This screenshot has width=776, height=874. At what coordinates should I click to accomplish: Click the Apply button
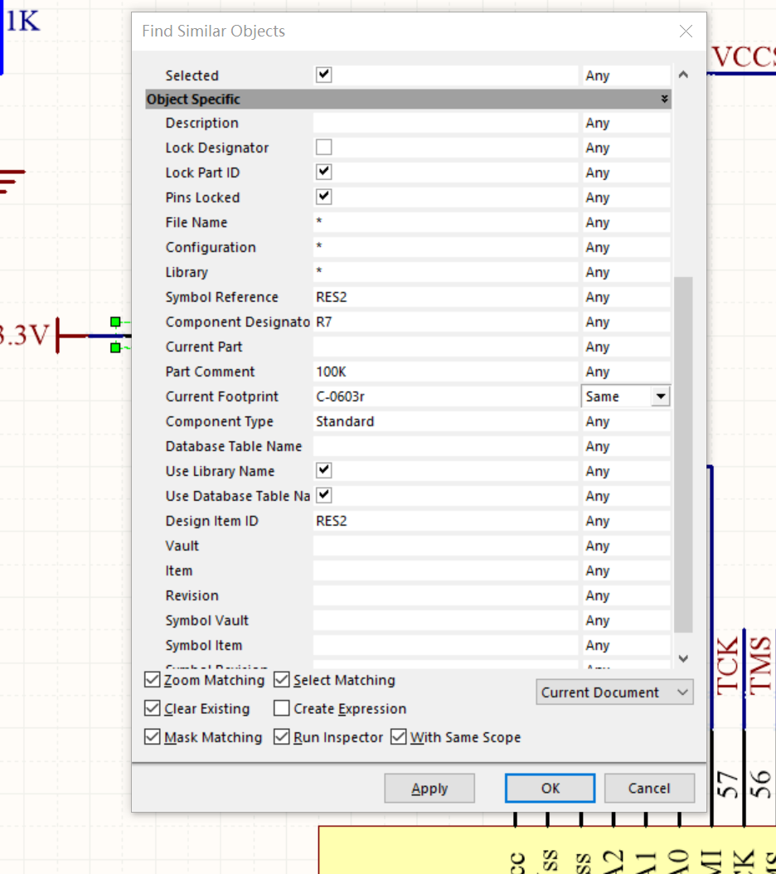pyautogui.click(x=429, y=789)
